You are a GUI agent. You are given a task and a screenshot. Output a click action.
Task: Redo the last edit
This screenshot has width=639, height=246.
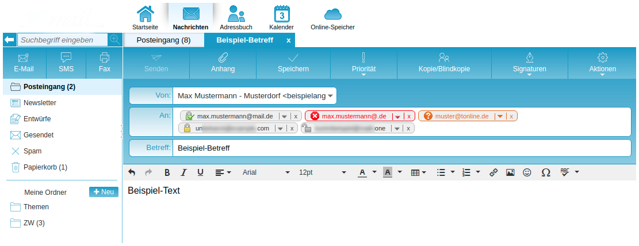click(x=148, y=172)
